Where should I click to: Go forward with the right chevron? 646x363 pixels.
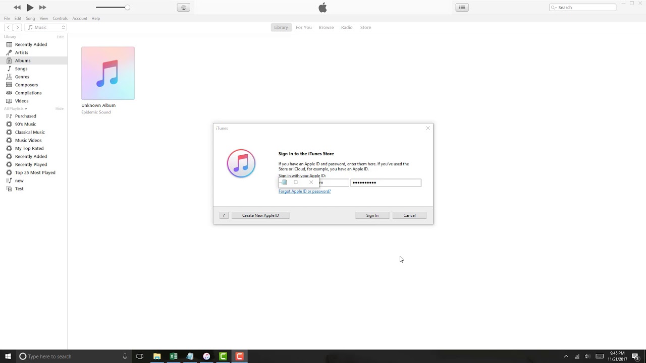click(x=18, y=27)
